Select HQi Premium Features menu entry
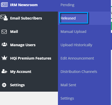Viewport: 112px width, 105px height. tap(31, 58)
